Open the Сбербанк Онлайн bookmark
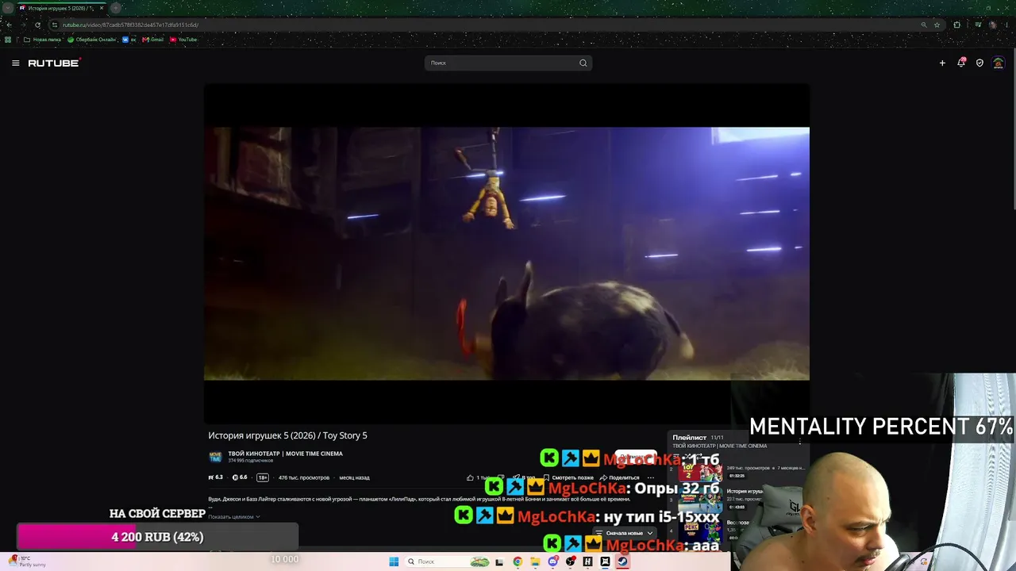This screenshot has height=571, width=1016. click(x=92, y=40)
